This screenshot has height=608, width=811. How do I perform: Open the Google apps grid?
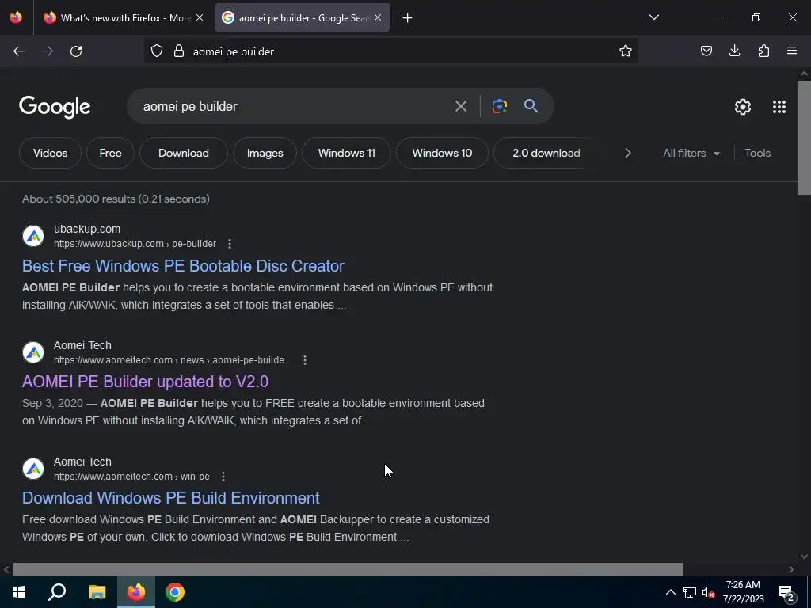pos(779,107)
